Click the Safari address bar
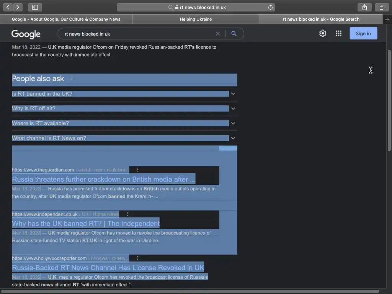The height and width of the screenshot is (294, 392). pyautogui.click(x=196, y=8)
